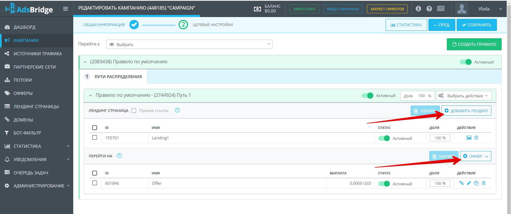Open the news icon in top bar
The width and height of the screenshot is (511, 214).
point(441,9)
